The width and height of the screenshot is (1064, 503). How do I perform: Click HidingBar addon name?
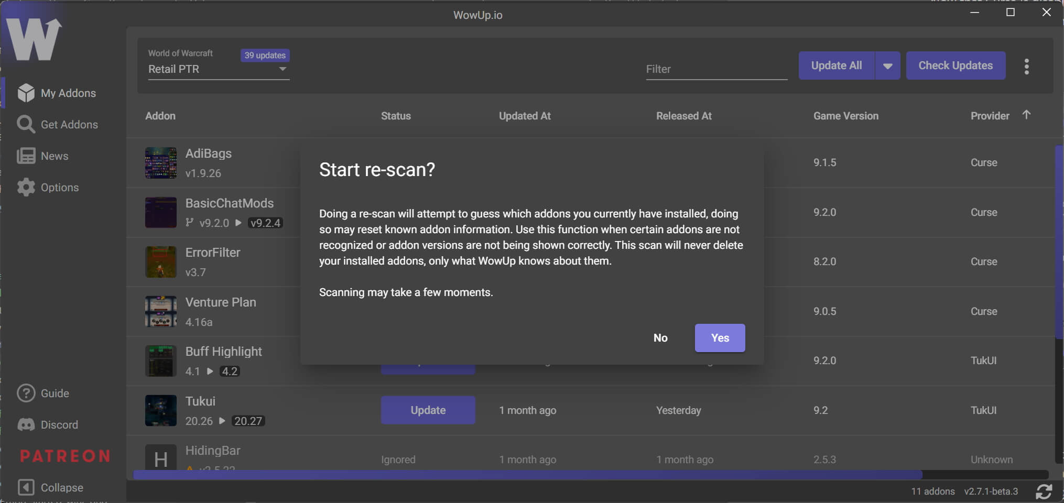(x=213, y=451)
